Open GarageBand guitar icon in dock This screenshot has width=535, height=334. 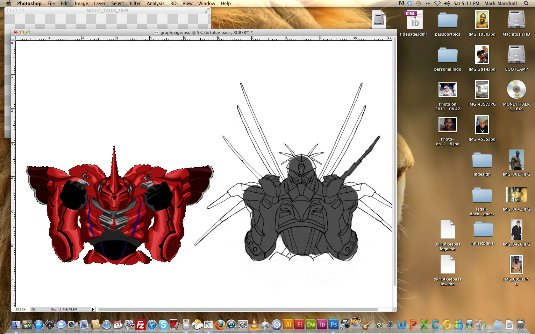point(367,324)
